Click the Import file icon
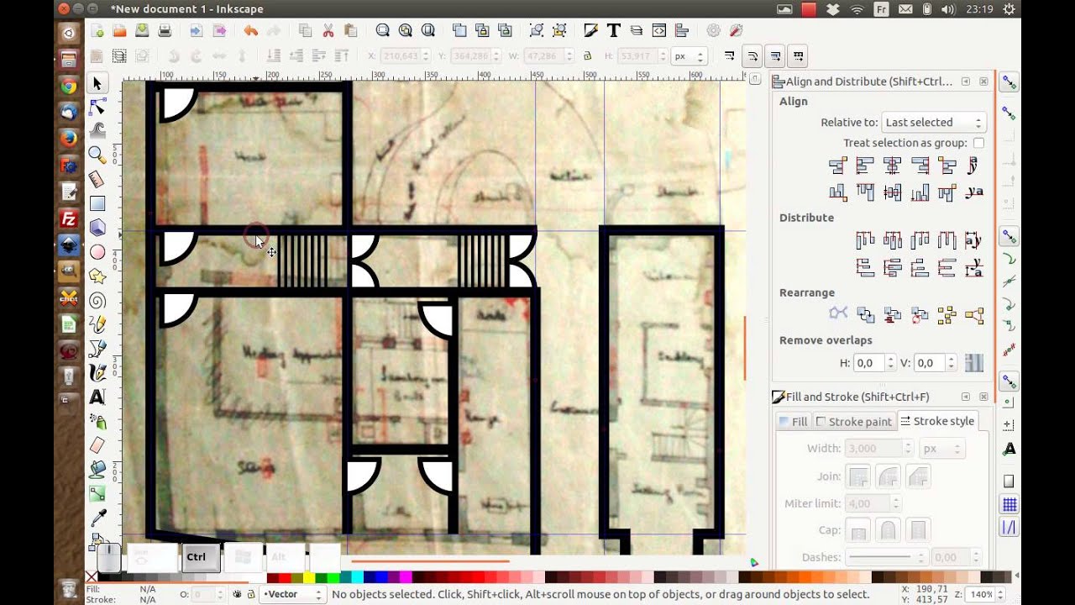 tap(196, 31)
